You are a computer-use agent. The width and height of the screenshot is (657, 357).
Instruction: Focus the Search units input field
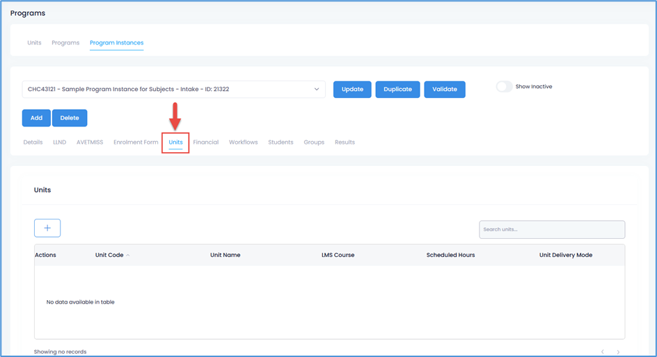point(551,230)
